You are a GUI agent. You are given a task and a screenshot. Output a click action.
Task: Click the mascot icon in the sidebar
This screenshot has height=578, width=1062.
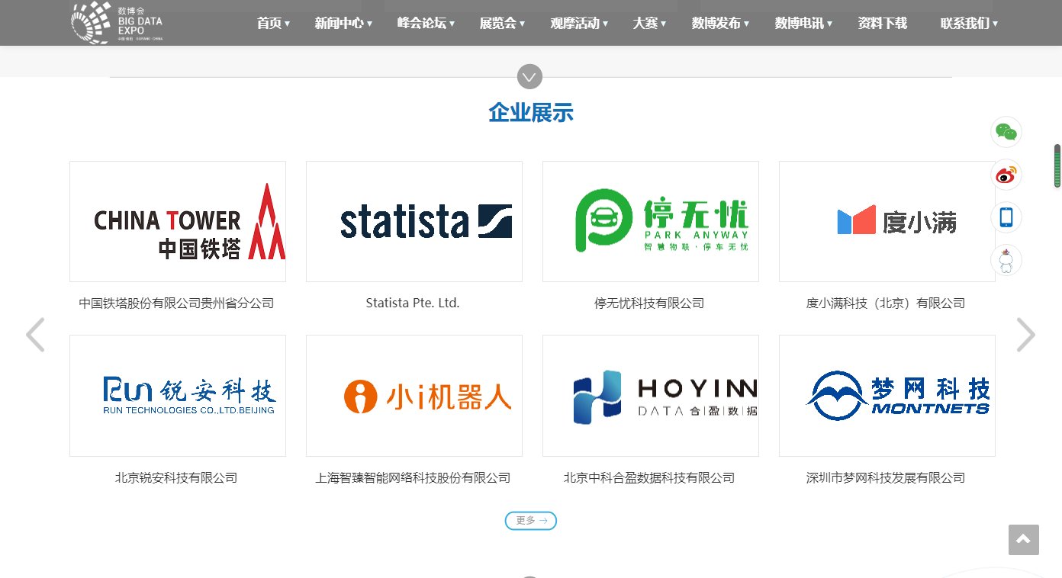coord(1006,260)
